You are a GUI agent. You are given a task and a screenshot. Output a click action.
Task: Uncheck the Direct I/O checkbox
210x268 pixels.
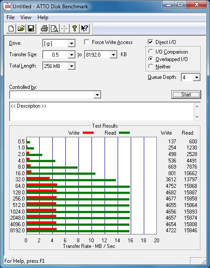[x=150, y=42]
